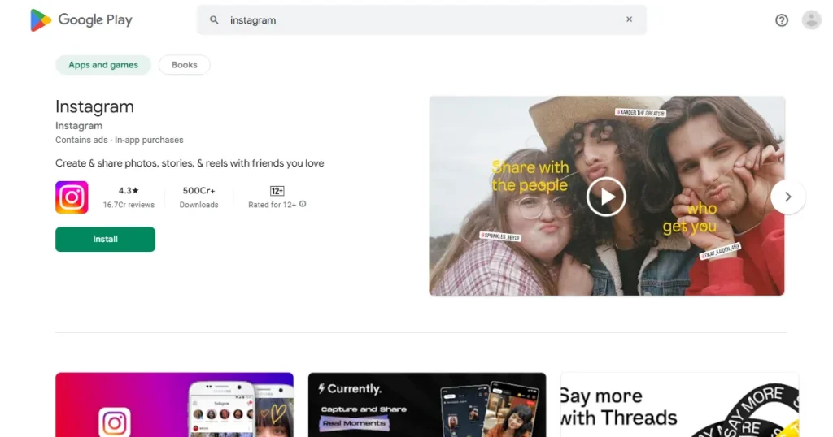Screen dimensions: 833x437
Task: Open the Instagram developer link
Action: click(79, 126)
